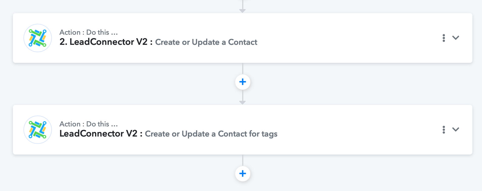The image size is (482, 191).
Task: Click the "Create or Update a Contact" event text
Action: 206,42
